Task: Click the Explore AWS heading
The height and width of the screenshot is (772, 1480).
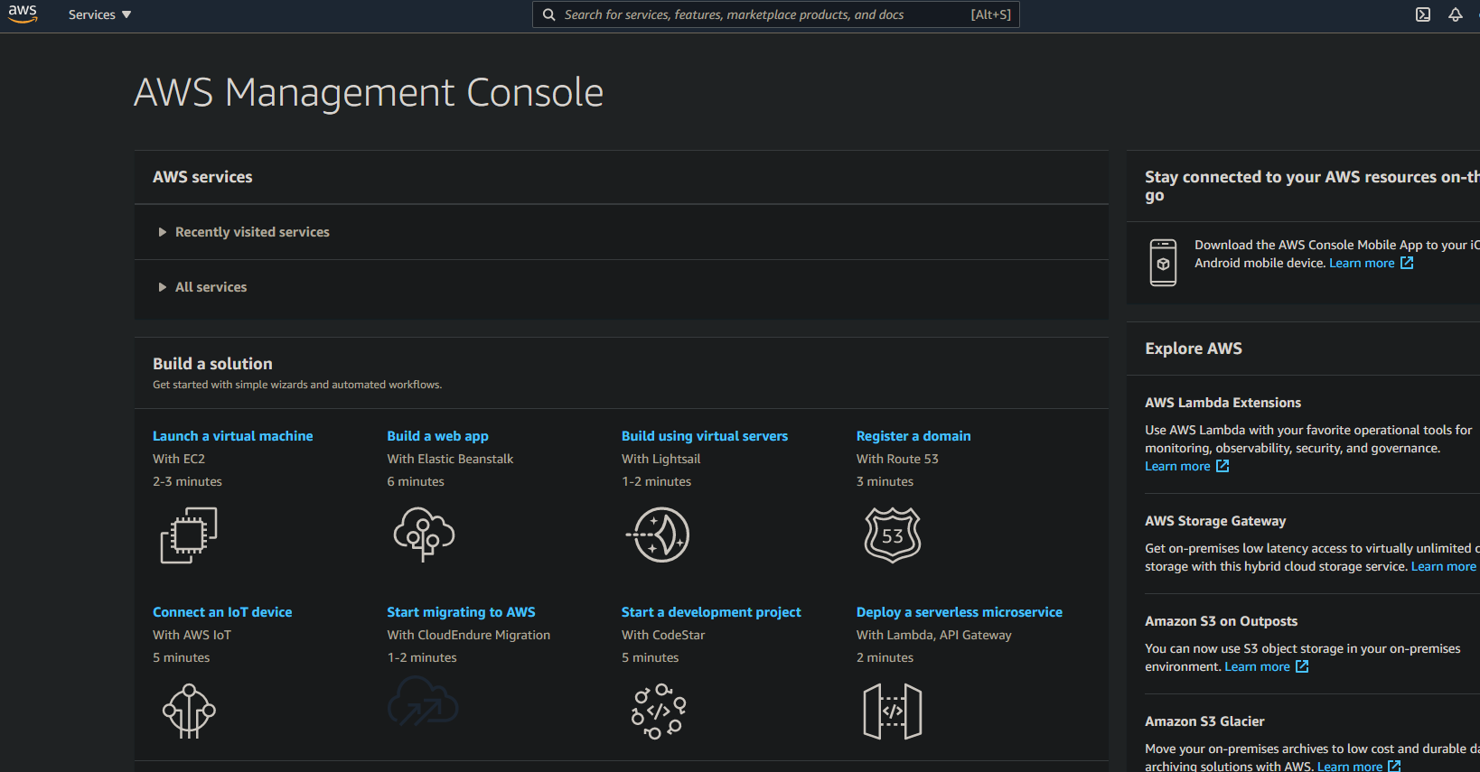Action: 1194,349
